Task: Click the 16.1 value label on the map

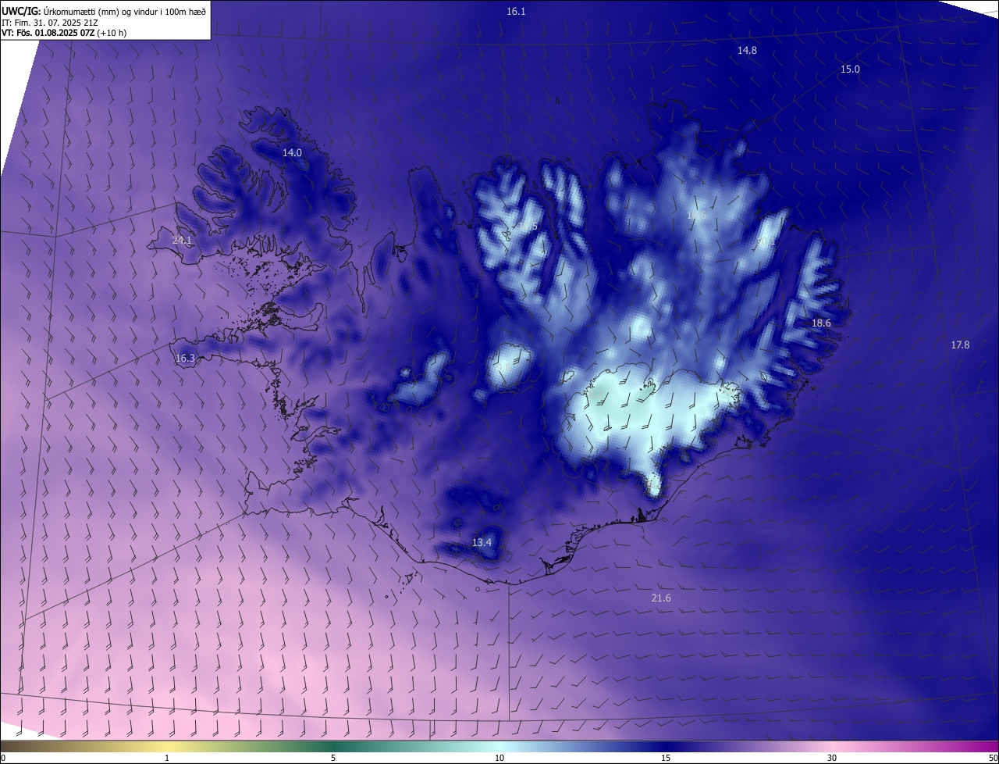Action: point(516,11)
